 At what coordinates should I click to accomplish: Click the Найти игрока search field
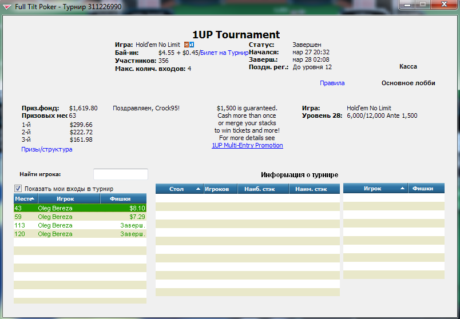click(x=121, y=174)
